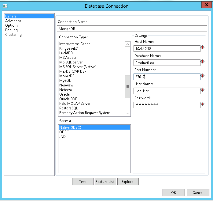
Task: Close the Database Connection dialog
Action: point(207,5)
